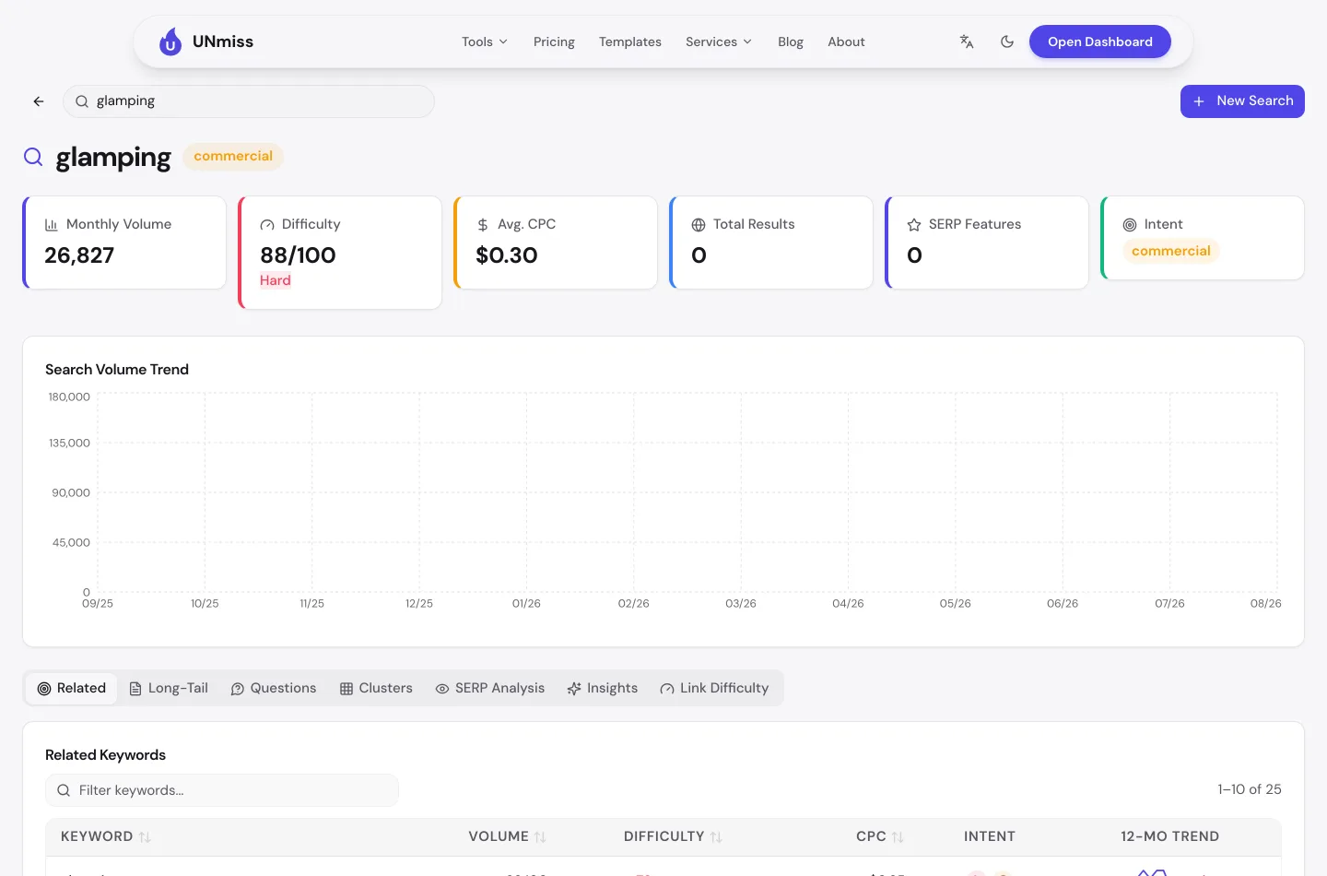Expand the Tools dropdown menu

click(485, 41)
